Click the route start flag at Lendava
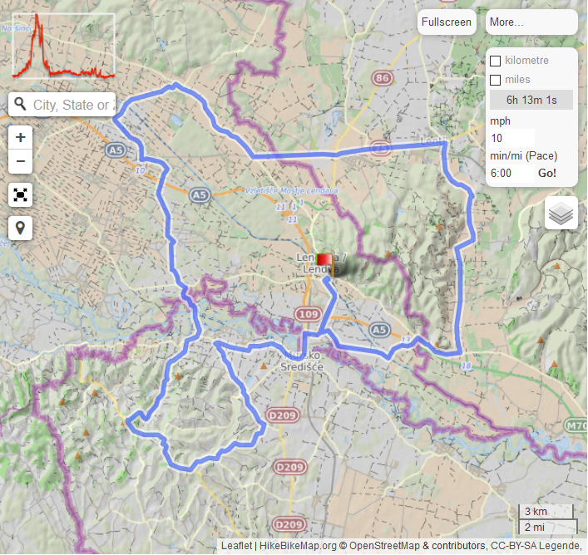Viewport: 588px width, 555px height. coord(324,260)
